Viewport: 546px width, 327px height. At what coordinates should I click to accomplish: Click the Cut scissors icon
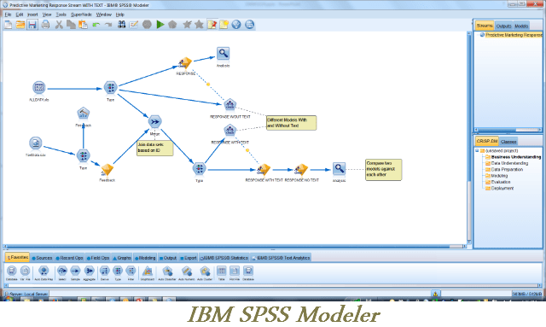pos(59,25)
